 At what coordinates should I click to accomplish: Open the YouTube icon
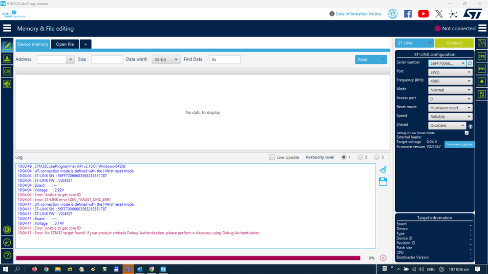(423, 14)
